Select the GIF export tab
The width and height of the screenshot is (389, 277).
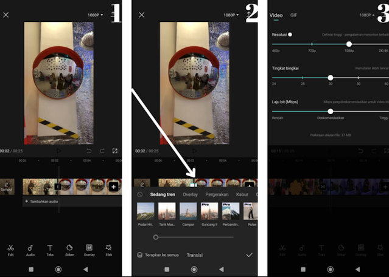coord(294,15)
